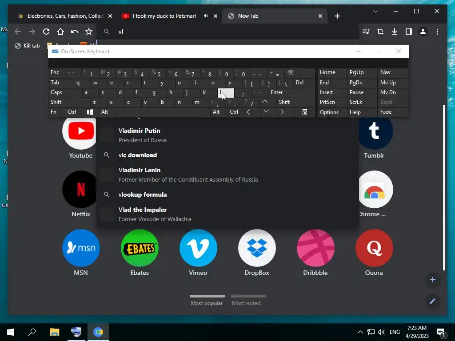Toggle the right Shift key on keyboard
The image size is (455, 341).
coord(295,102)
